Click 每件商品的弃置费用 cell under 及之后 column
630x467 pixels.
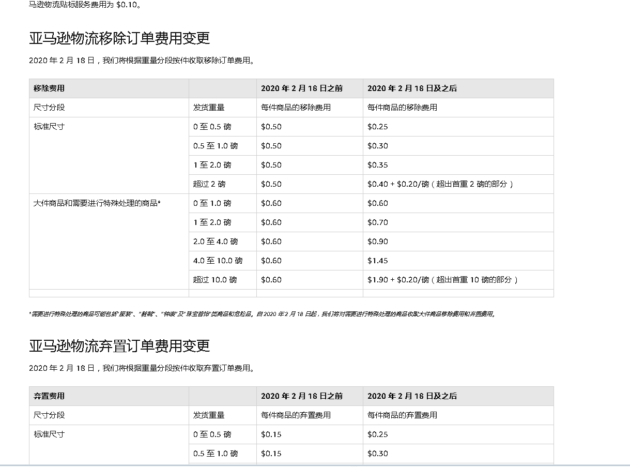[458, 415]
